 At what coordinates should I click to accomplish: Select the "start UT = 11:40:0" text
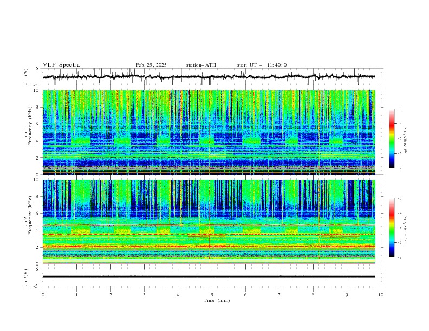262,65
